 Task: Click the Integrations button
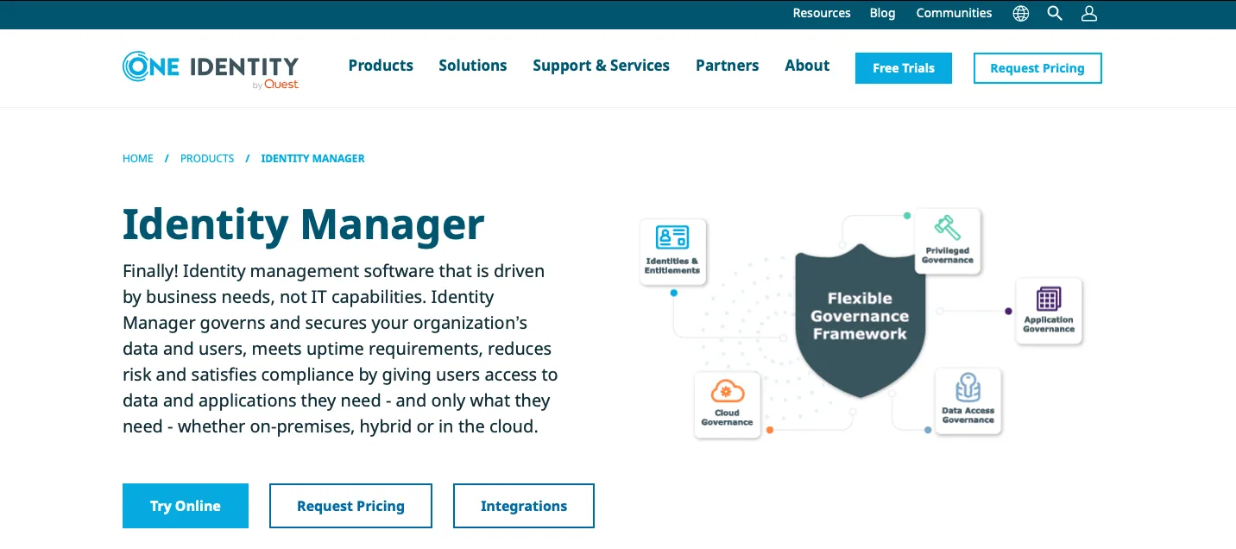click(x=524, y=506)
